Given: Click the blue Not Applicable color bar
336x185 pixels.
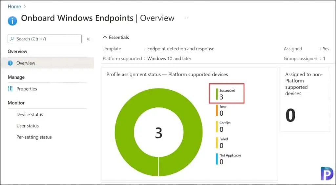Looking at the screenshot, I should (x=217, y=159).
